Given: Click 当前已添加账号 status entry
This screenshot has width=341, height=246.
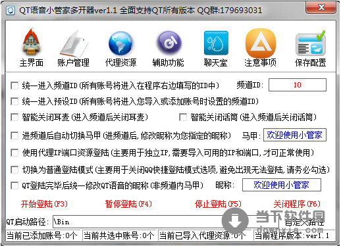Looking at the screenshot, I should coord(42,236).
